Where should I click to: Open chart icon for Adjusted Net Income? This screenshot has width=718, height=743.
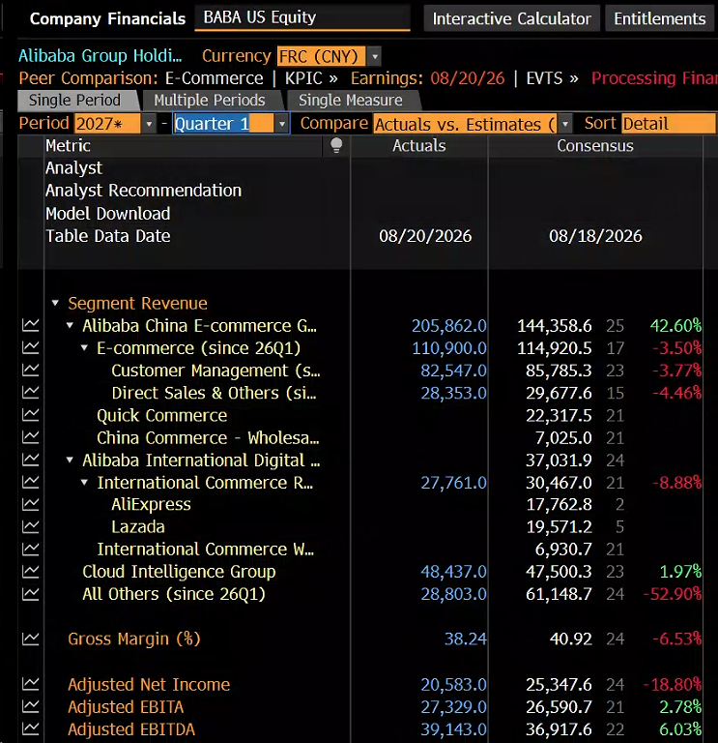click(30, 684)
